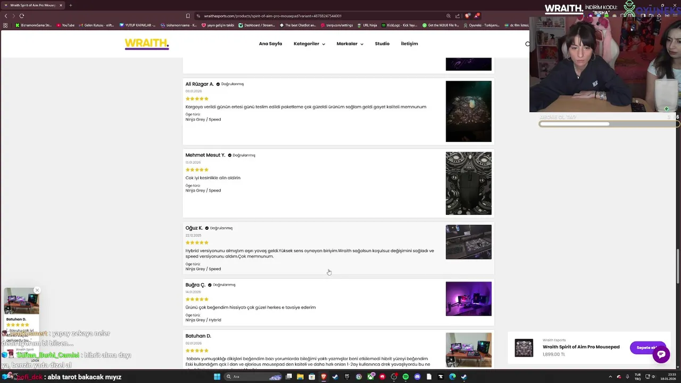This screenshot has height=383, width=681.
Task: Open the İletişim page
Action: [409, 44]
